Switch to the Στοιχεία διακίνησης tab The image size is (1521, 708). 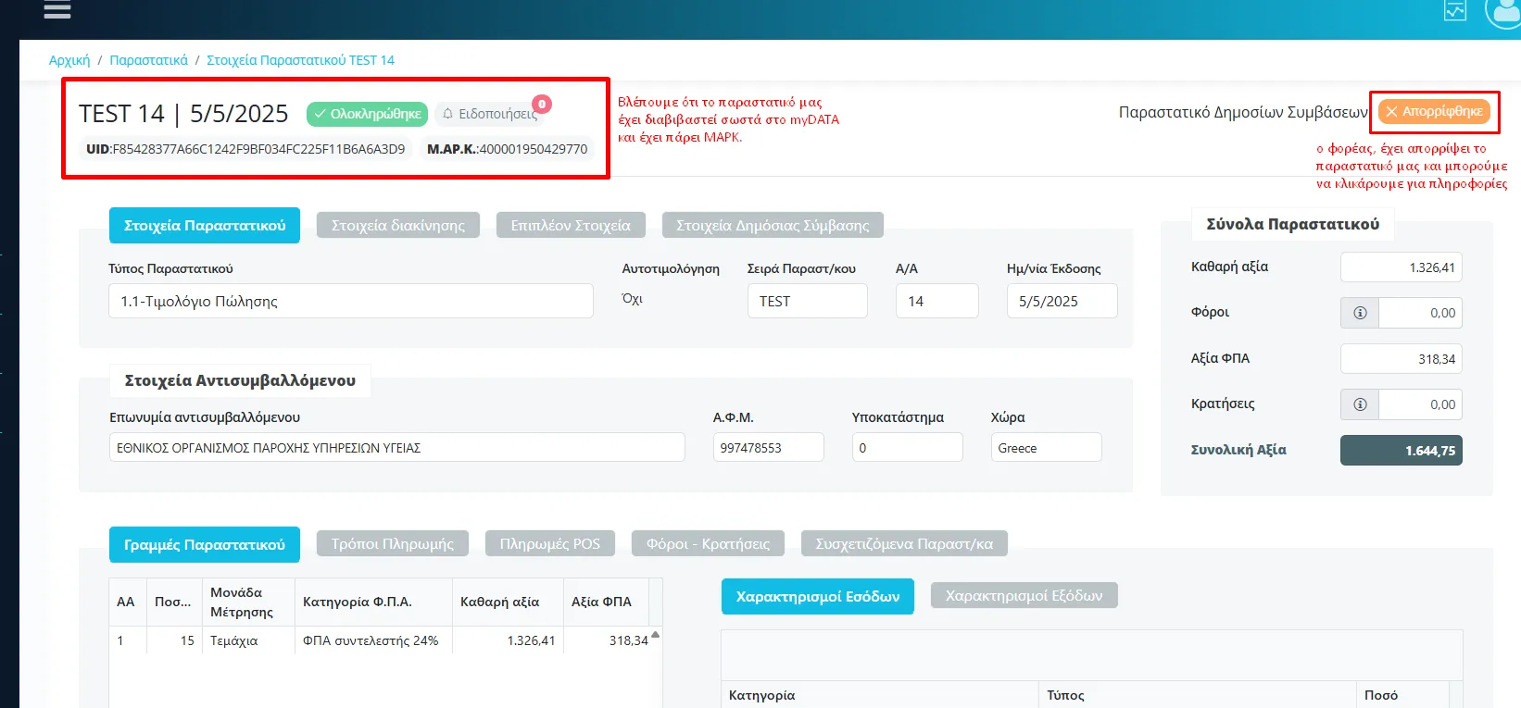398,226
